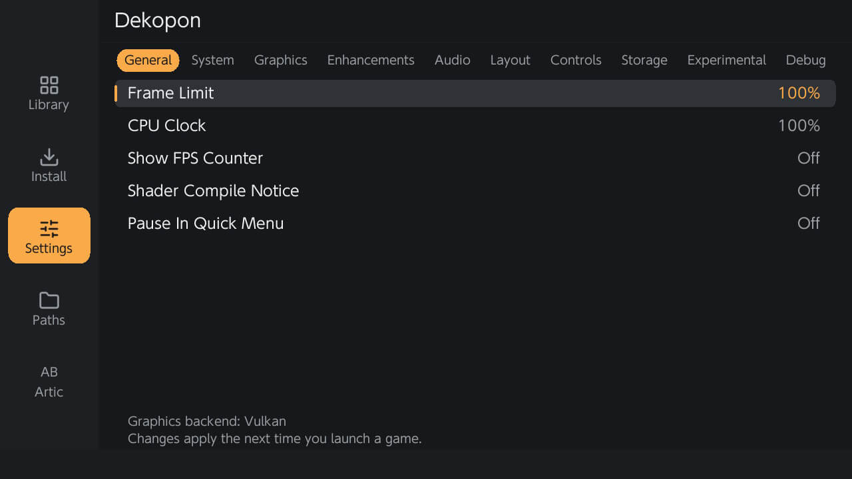Toggle Pause In Quick Menu setting
The height and width of the screenshot is (479, 852).
click(475, 224)
